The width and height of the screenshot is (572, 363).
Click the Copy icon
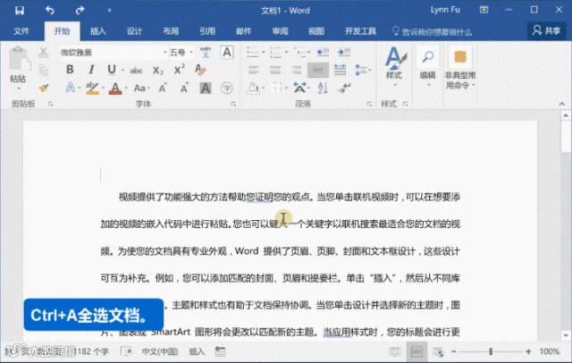click(x=43, y=70)
